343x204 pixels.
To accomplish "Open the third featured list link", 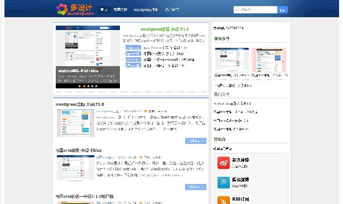I will point(169,59).
